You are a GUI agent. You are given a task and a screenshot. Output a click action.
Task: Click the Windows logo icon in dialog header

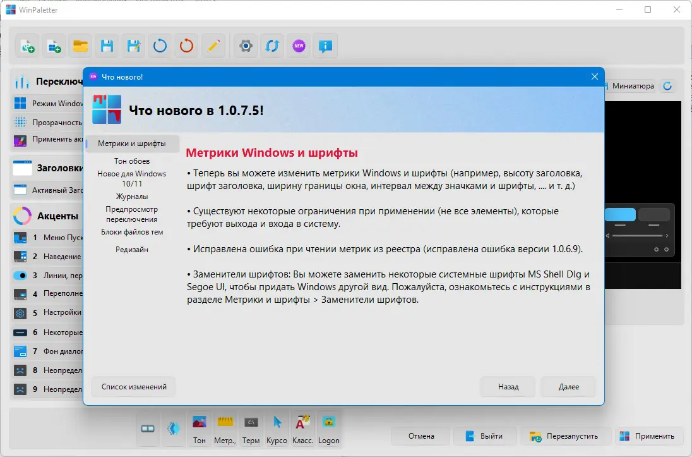[x=107, y=109]
